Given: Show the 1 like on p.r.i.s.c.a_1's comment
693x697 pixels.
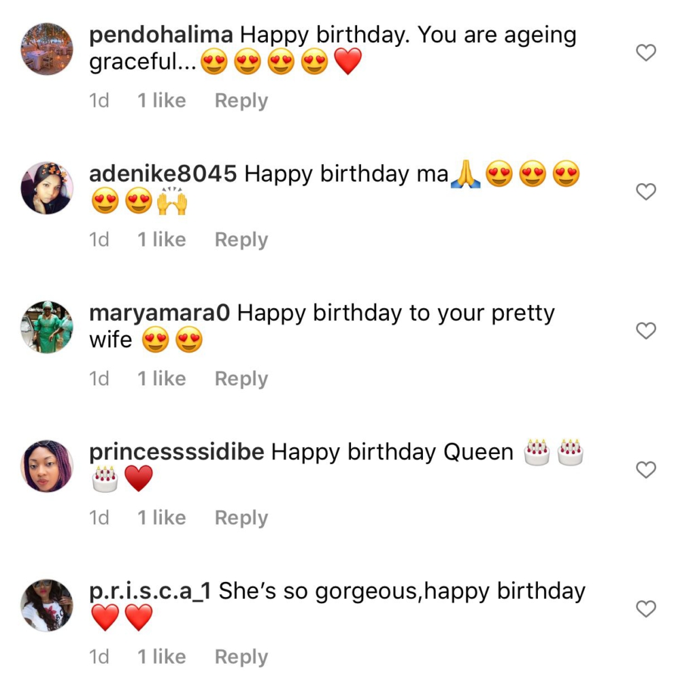Looking at the screenshot, I should (161, 657).
